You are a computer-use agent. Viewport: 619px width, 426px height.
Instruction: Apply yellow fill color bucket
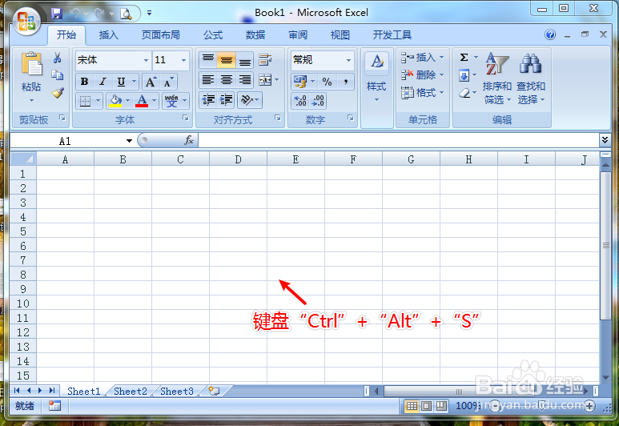click(115, 101)
